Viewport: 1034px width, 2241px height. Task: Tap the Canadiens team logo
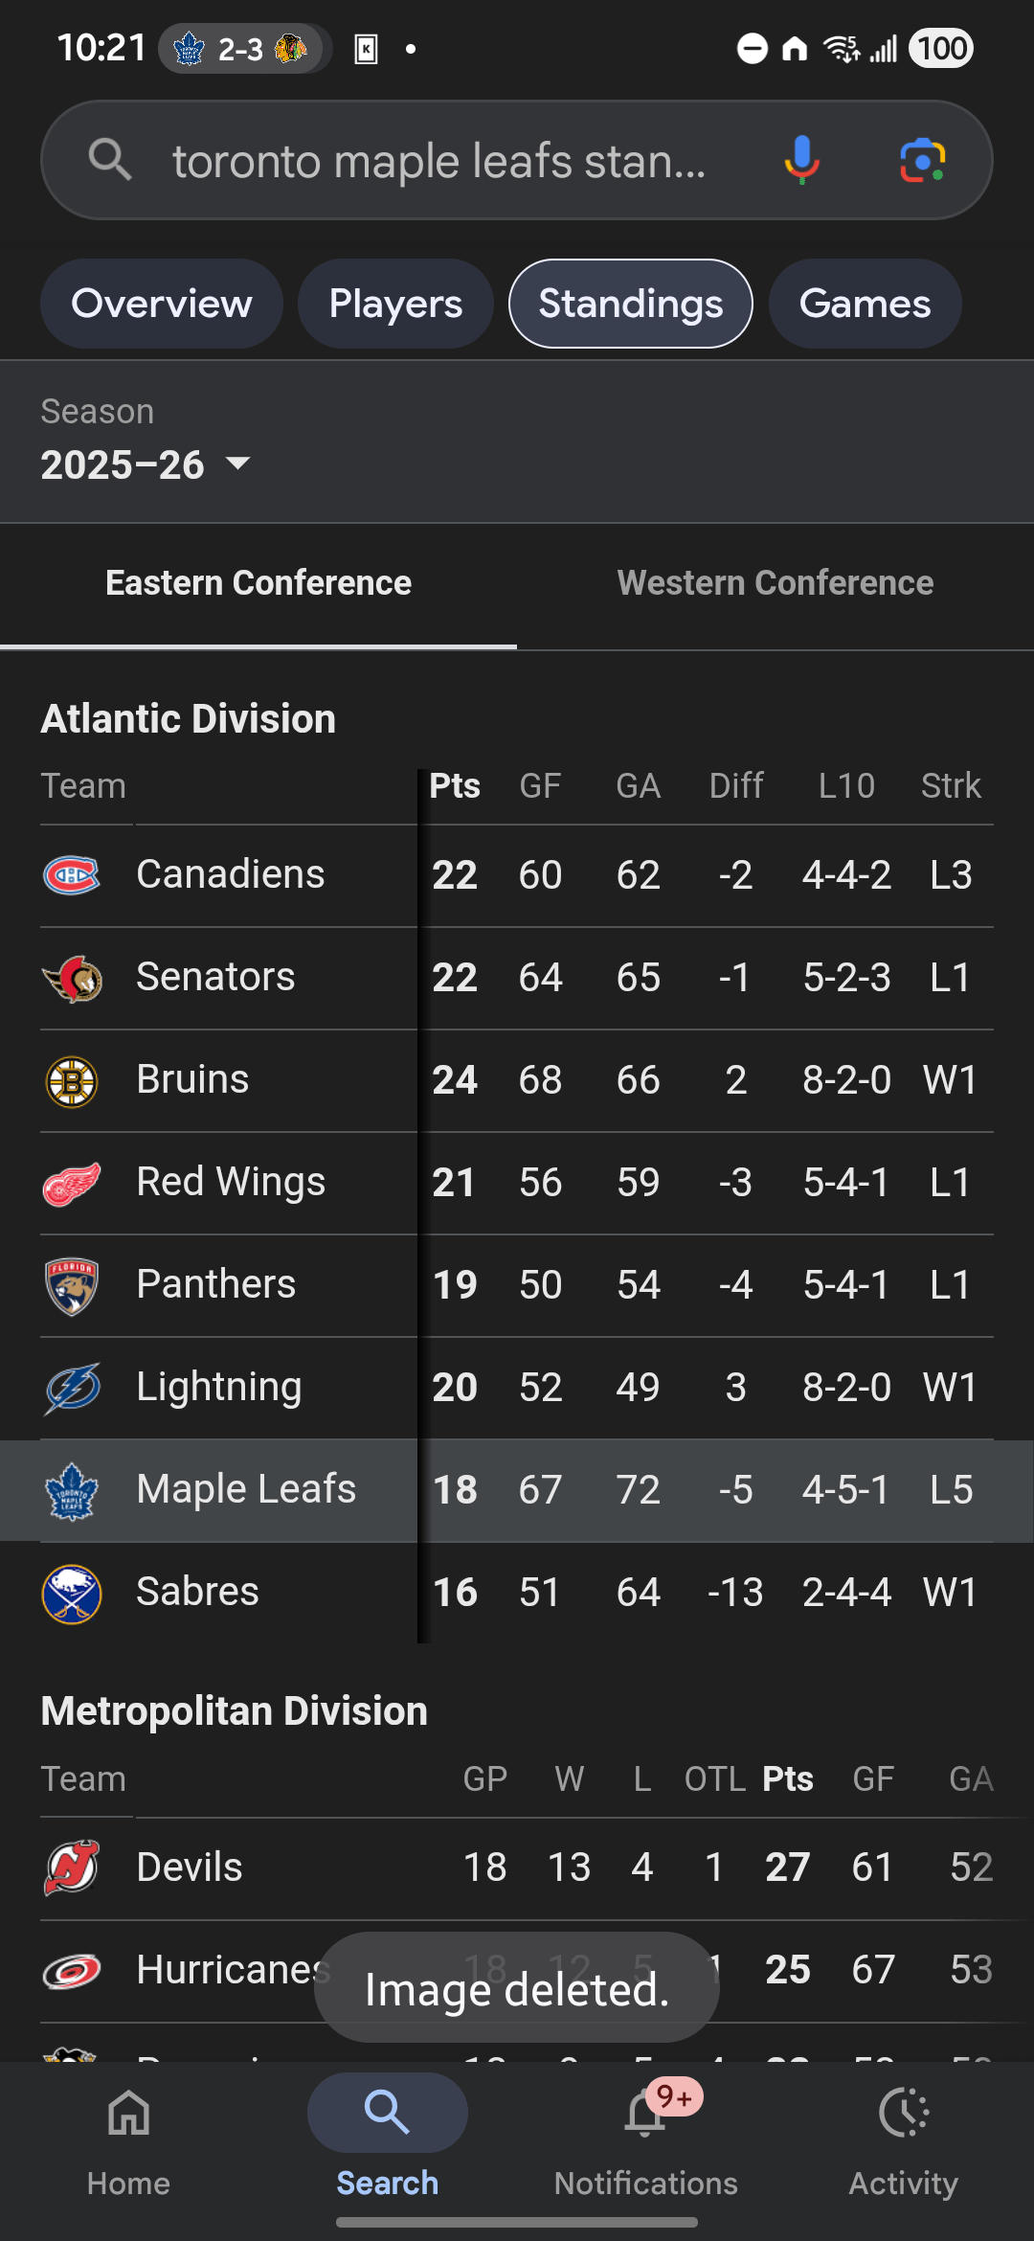[72, 874]
